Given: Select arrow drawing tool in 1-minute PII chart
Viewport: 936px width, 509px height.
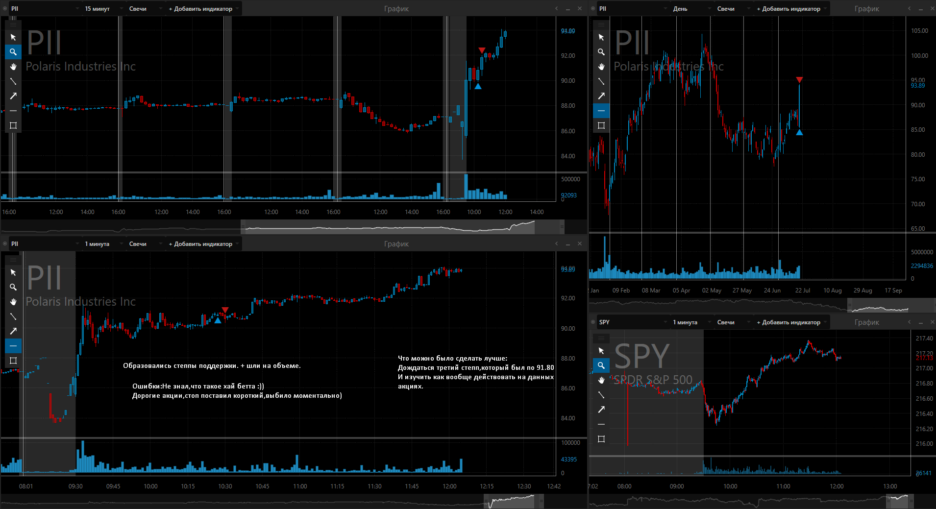Looking at the screenshot, I should click(x=13, y=331).
